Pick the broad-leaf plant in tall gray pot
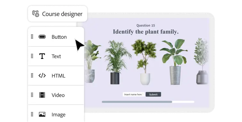 (x=174, y=62)
